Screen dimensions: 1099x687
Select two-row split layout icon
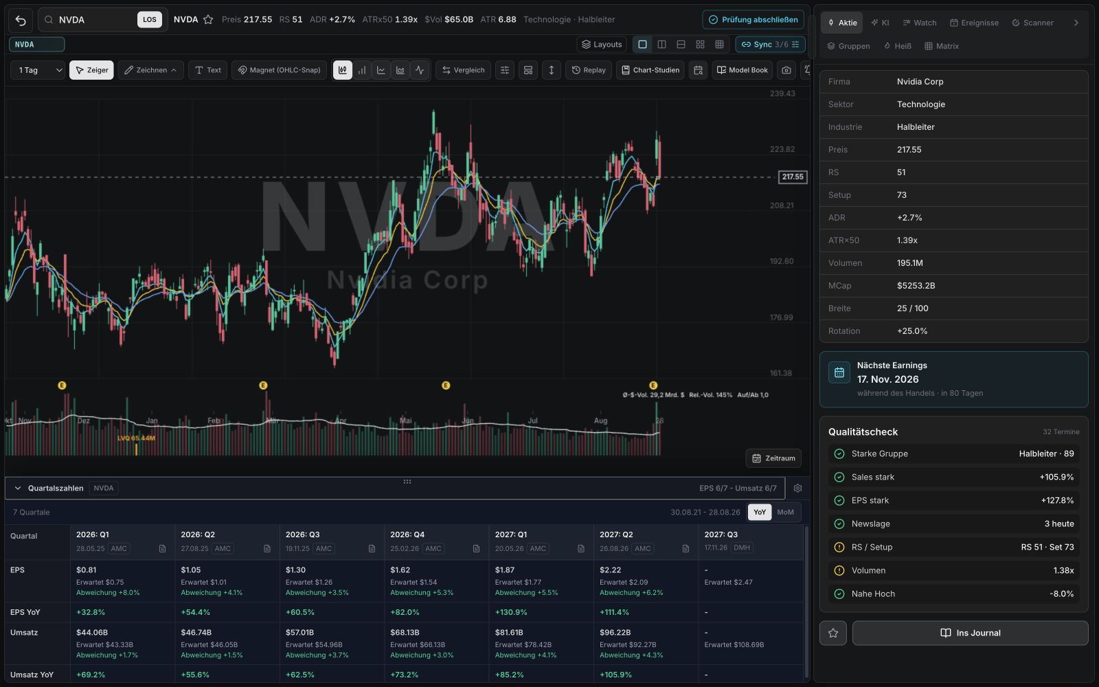pyautogui.click(x=681, y=45)
